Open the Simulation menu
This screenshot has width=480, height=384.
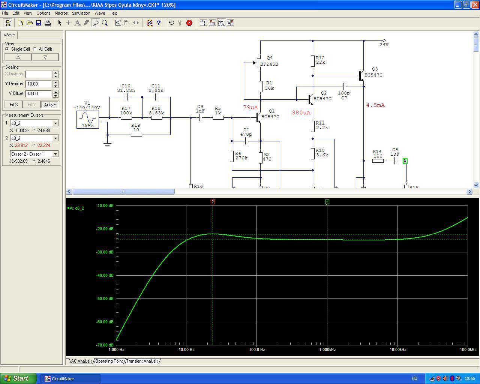tap(81, 13)
